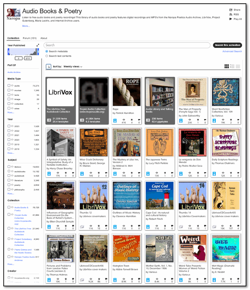Click the Search this collection button
Viewport: 250px width, 290px height.
pos(227,45)
